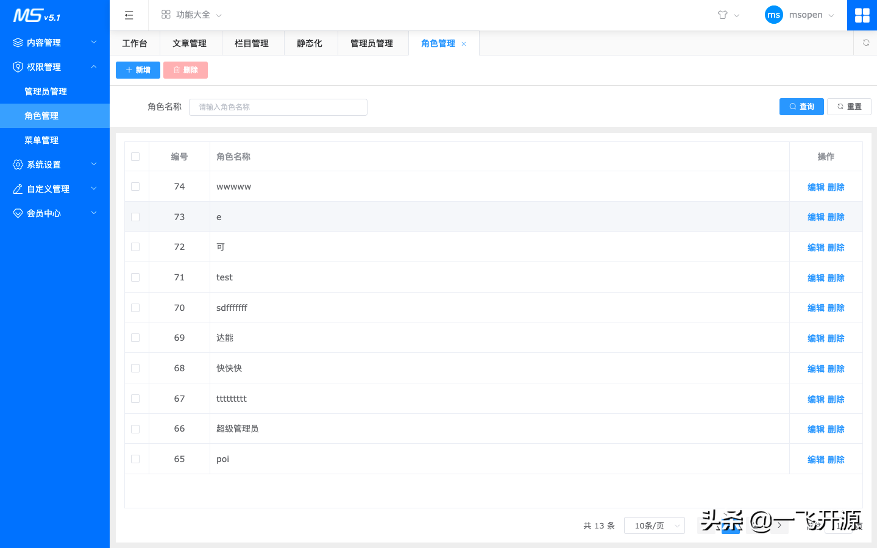Check the select-all checkbox in table header
Viewport: 877px width, 548px height.
[135, 156]
